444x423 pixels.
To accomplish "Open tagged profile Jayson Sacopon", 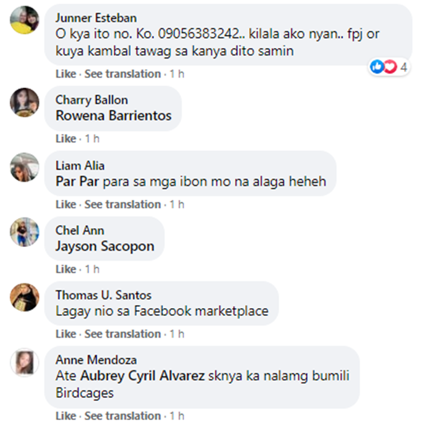I will click(105, 246).
